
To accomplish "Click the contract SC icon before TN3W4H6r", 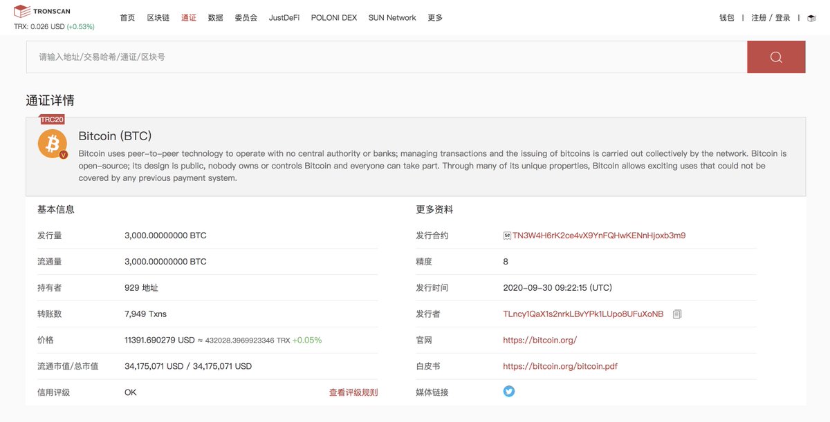I will pyautogui.click(x=507, y=236).
